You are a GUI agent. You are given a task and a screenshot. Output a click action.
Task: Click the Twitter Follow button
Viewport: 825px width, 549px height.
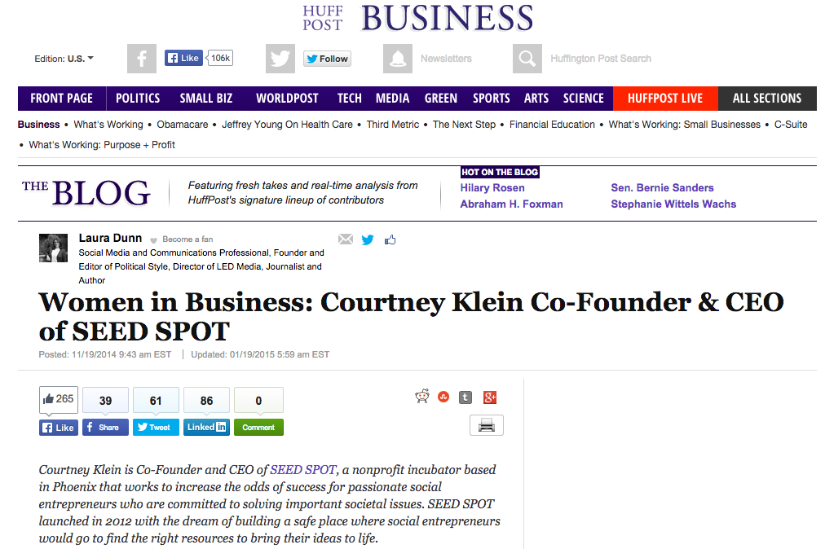327,59
